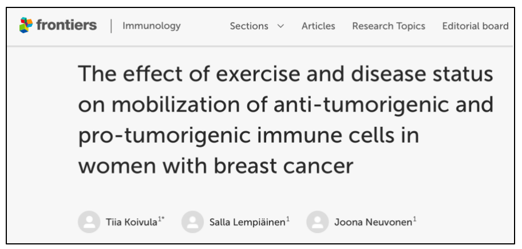The image size is (522, 249).
Task: Click the chevron arrow beside Sections
Action: click(x=280, y=27)
